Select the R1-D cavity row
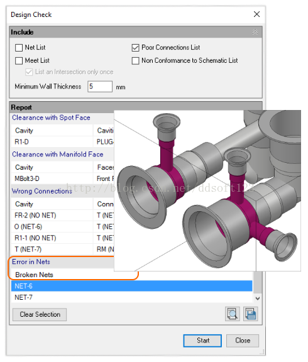The height and width of the screenshot is (362, 308). pos(62,141)
